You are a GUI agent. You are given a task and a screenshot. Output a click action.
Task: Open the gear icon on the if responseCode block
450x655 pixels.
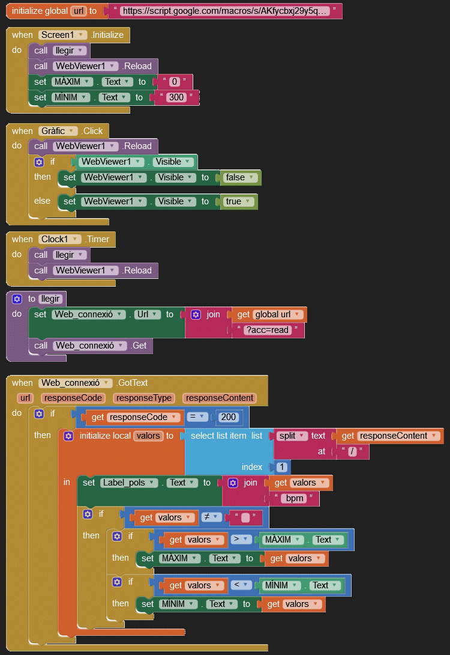[x=39, y=413]
